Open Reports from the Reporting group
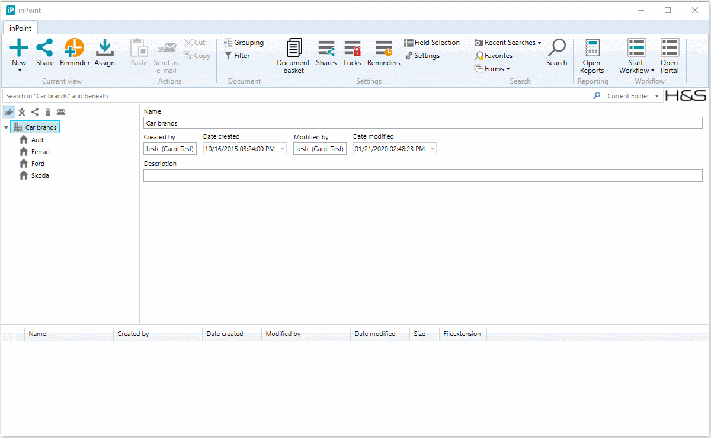The height and width of the screenshot is (438, 711). pos(591,49)
